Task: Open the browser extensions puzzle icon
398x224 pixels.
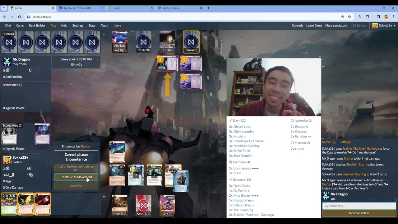Action: point(367,17)
